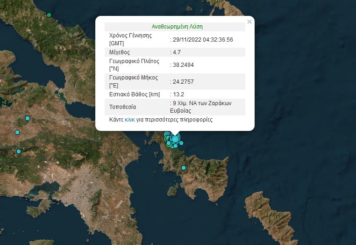
Task: Follow the 'κλικ' link for more information
Action: (129, 120)
